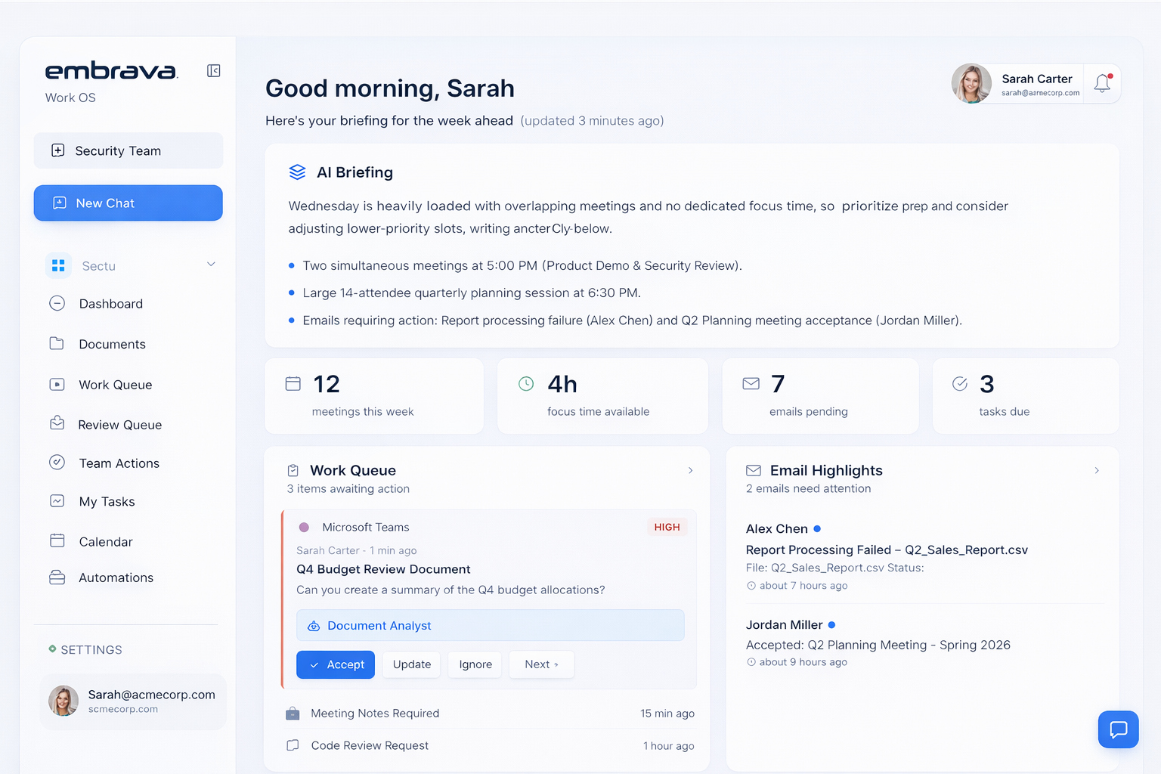
Task: Open notifications bell icon
Action: pyautogui.click(x=1102, y=83)
